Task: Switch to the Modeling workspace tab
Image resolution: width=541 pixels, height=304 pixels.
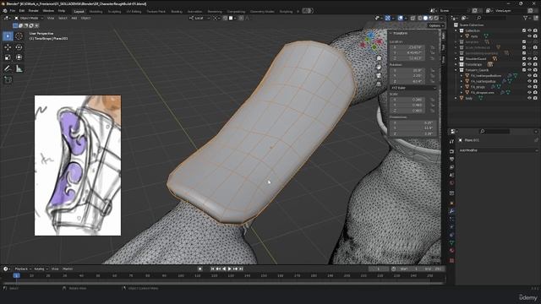Action: click(x=96, y=11)
